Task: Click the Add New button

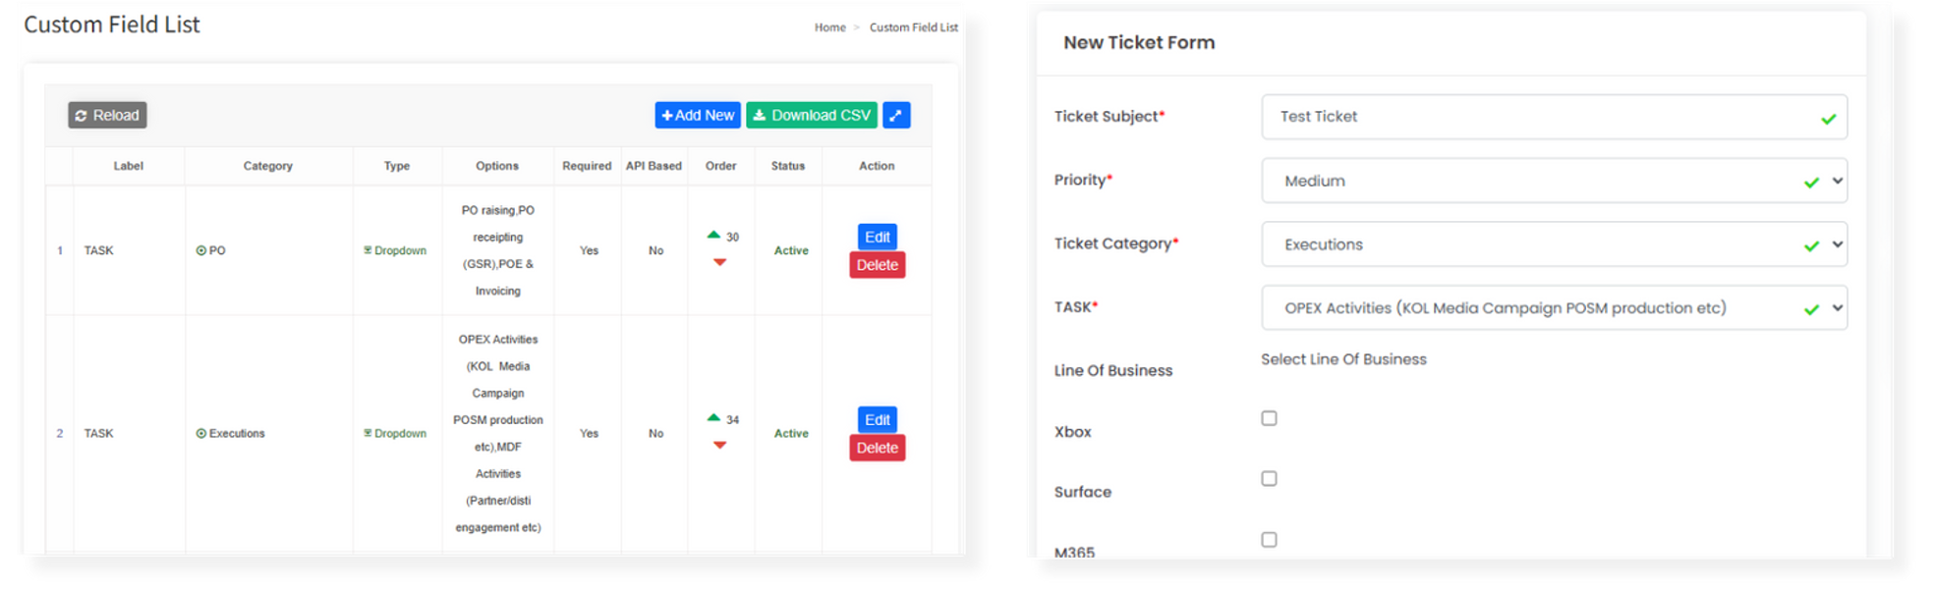Action: (x=698, y=115)
